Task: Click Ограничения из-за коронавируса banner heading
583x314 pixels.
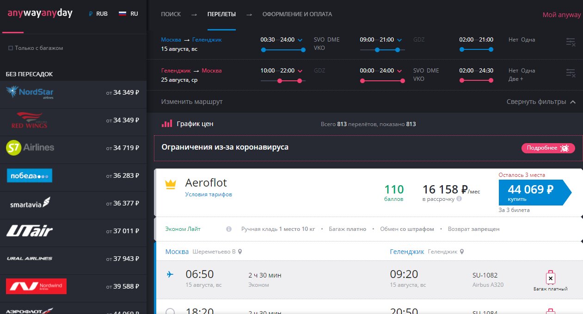Action: click(x=225, y=147)
